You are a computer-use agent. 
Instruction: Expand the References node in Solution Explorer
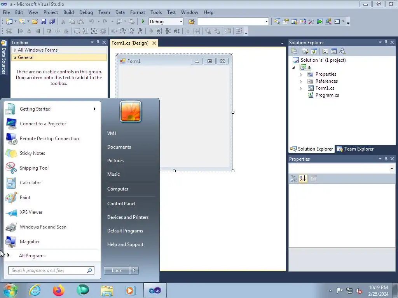[x=301, y=81]
